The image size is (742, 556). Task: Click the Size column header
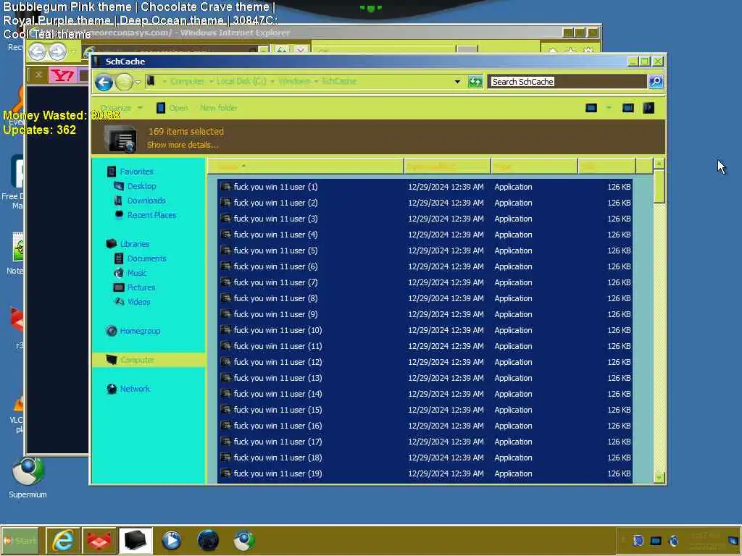(606, 167)
